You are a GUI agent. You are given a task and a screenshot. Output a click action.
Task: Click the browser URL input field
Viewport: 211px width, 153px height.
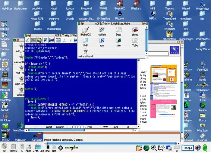coord(158,54)
